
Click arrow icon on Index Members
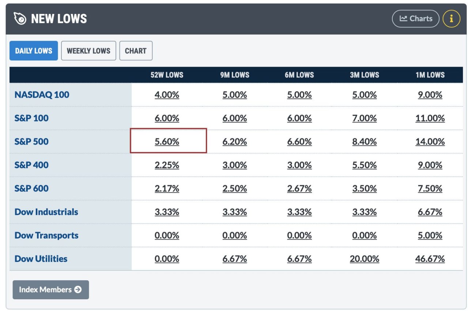coord(78,290)
